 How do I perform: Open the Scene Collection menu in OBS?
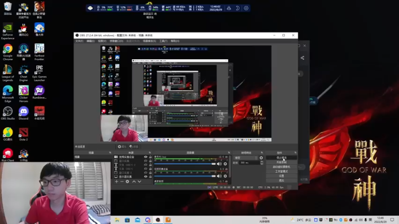tap(149, 41)
